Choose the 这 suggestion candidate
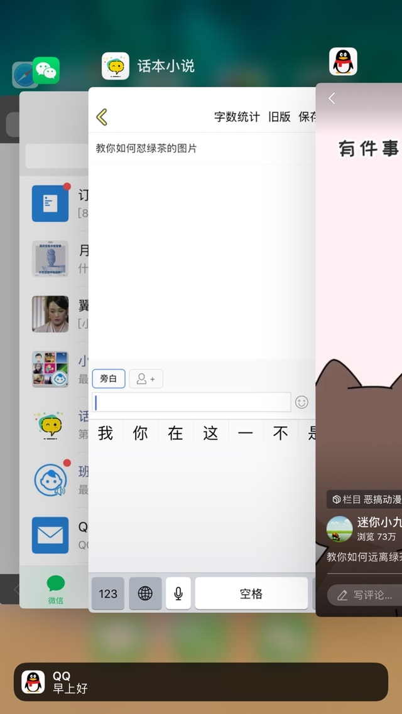 [x=210, y=434]
